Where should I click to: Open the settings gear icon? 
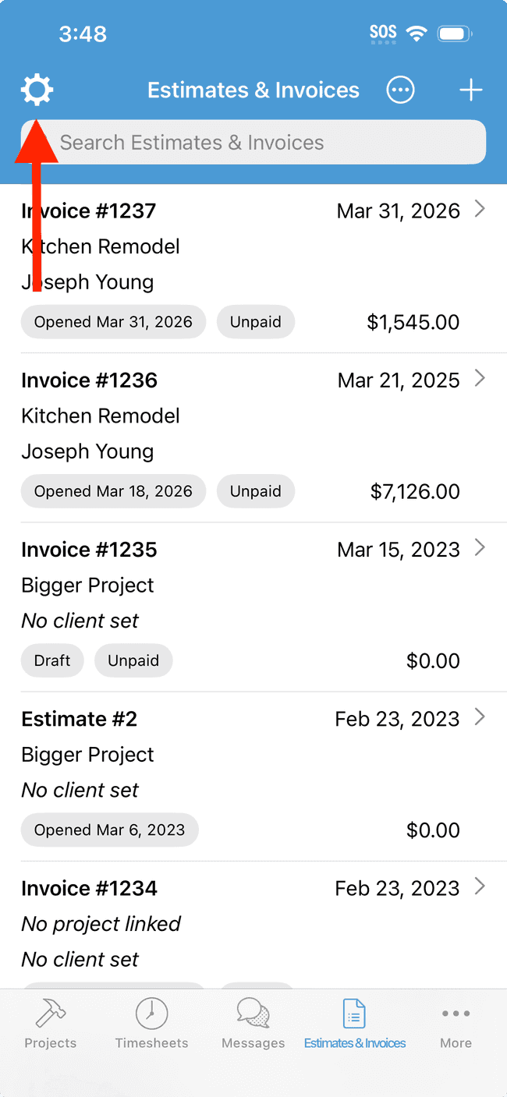coord(36,89)
